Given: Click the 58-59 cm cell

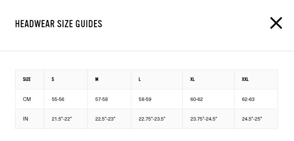Looking at the screenshot, I should point(157,99).
